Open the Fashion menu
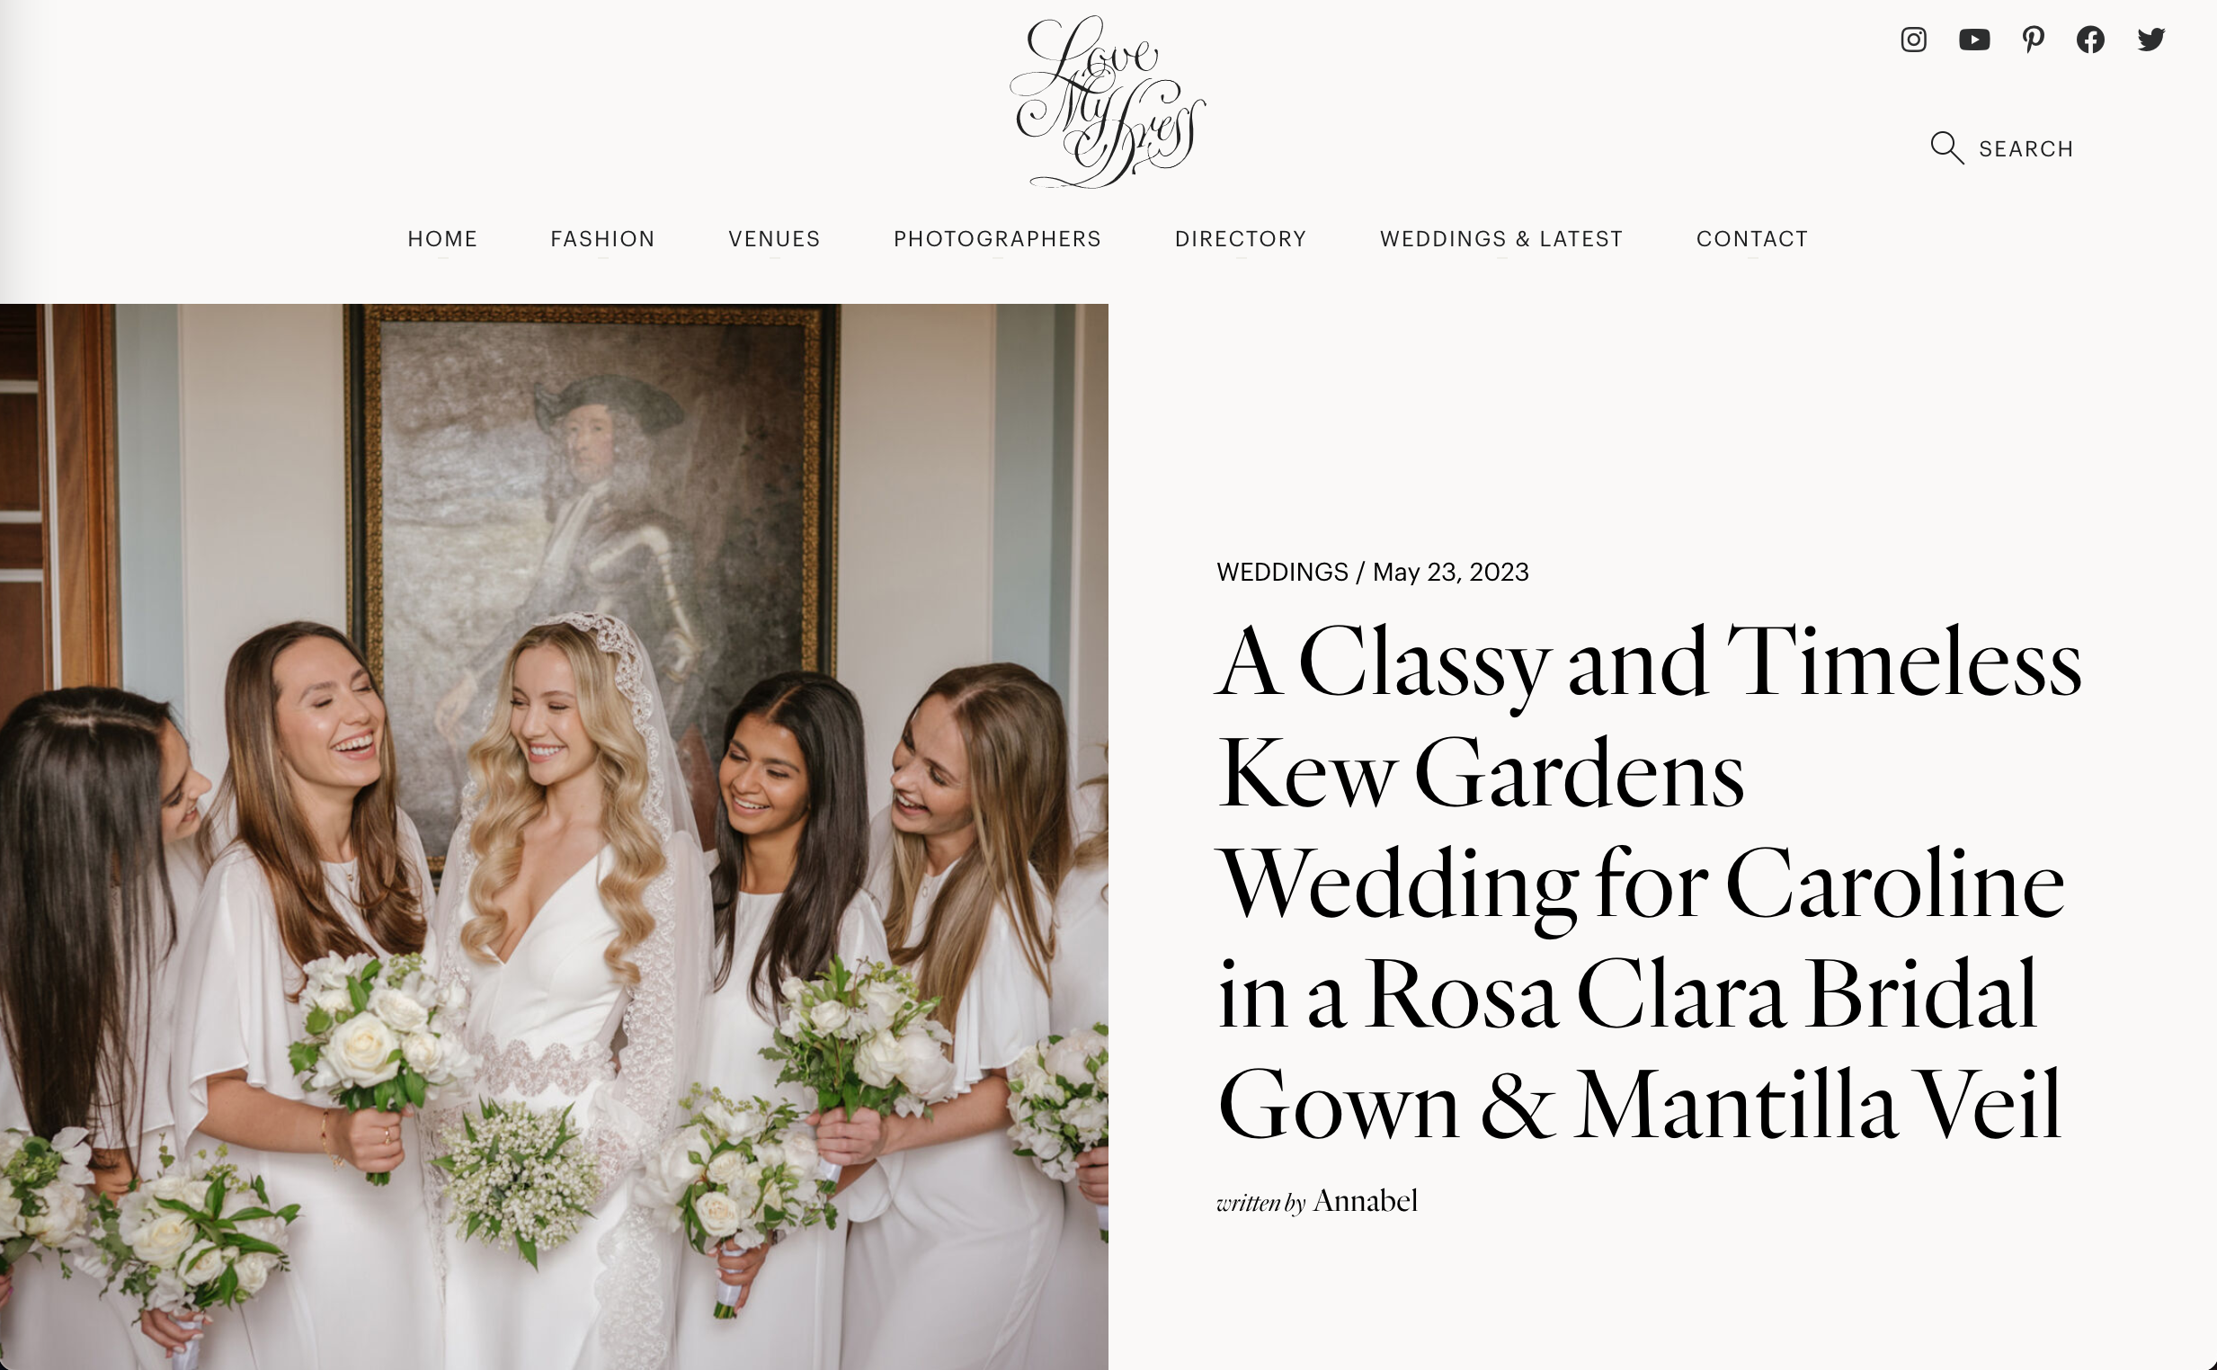This screenshot has height=1370, width=2217. click(602, 239)
